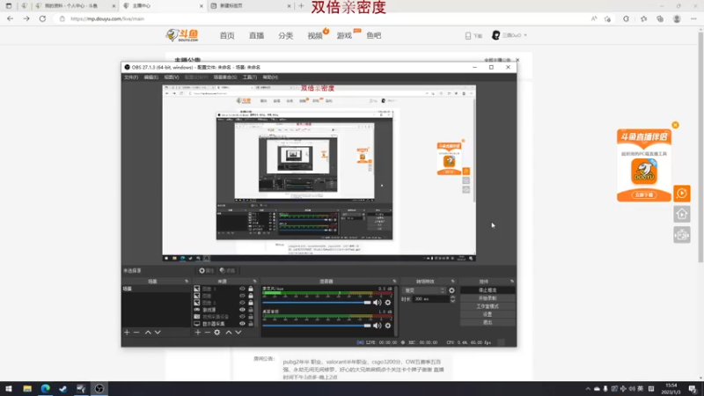Screen dimensions: 704x396
Task: Open OBS 设置 settings button
Action: pos(488,314)
